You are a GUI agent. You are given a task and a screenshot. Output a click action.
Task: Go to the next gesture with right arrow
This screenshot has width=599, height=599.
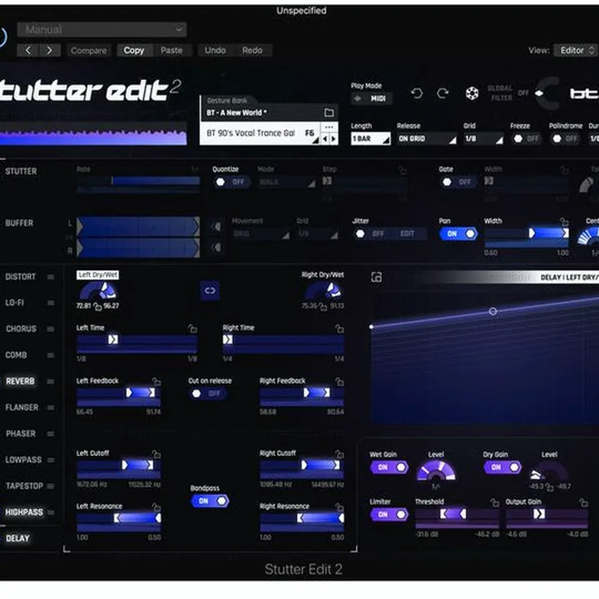(x=334, y=139)
